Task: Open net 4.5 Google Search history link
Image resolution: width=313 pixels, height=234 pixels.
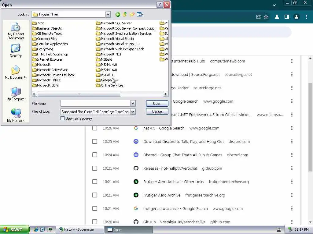Action: tap(164, 128)
